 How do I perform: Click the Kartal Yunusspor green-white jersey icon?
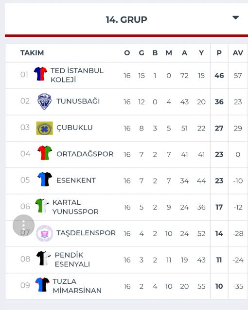42,205
